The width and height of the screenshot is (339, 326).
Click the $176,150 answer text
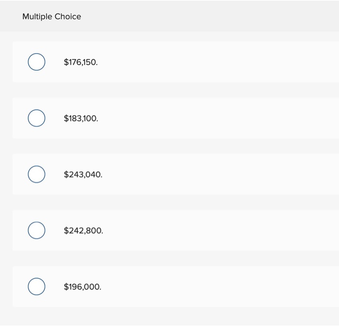click(80, 62)
